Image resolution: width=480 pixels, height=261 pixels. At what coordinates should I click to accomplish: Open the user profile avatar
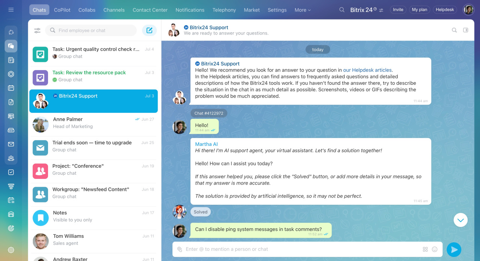point(469,10)
